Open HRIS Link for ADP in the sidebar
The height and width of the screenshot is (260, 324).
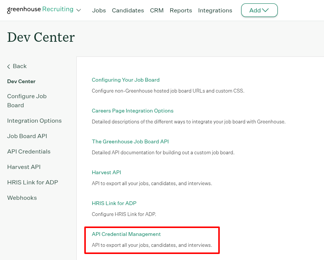point(33,182)
